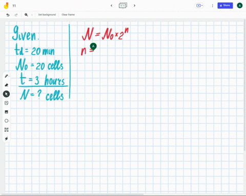The width and height of the screenshot is (246, 196).
Task: Open the zoom level dropdown arrow
Action: [32, 15]
